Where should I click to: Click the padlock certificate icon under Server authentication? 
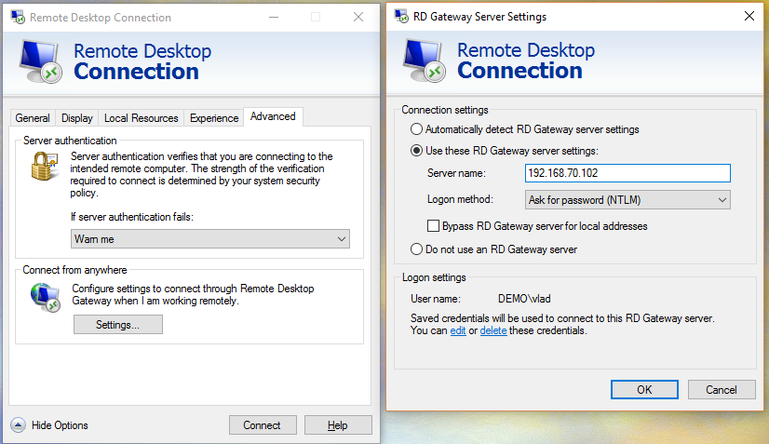tap(44, 166)
